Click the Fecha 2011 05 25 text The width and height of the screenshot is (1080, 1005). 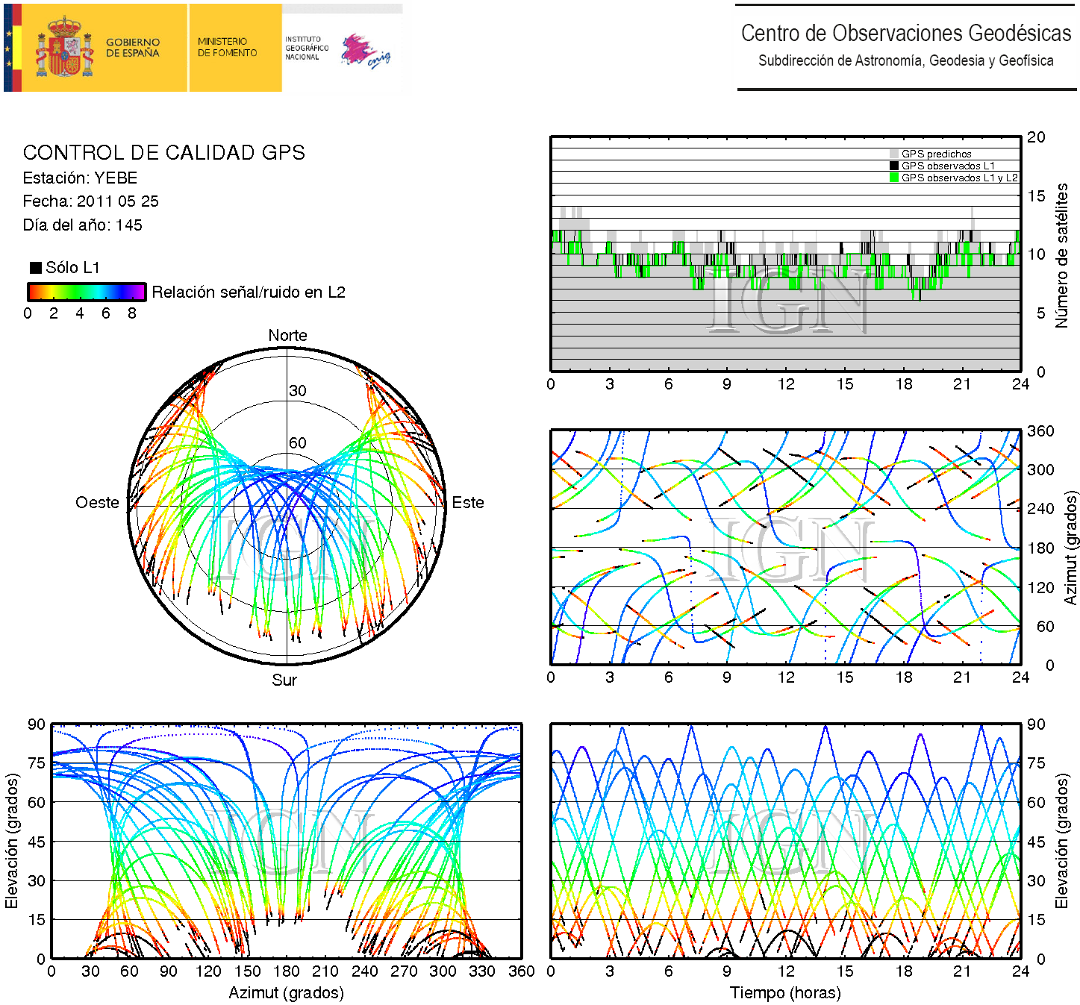(x=91, y=201)
